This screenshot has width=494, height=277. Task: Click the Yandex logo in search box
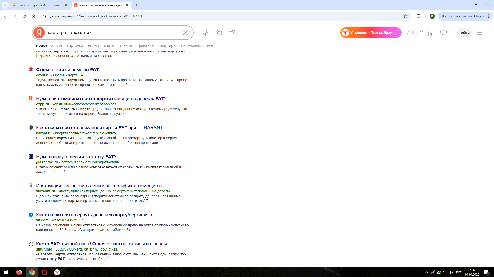coord(39,33)
